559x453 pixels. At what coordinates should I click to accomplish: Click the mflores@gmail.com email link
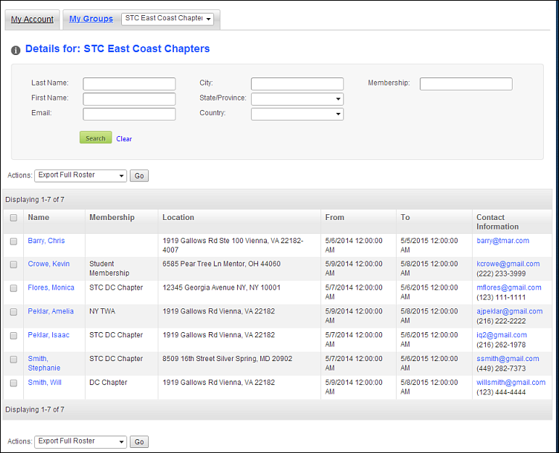[x=509, y=287]
